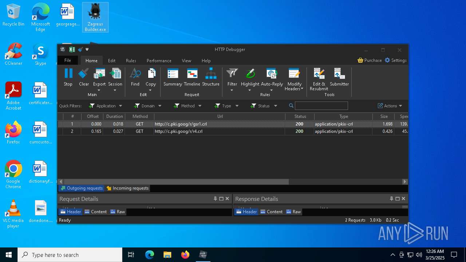Pin the Request Details panel
This screenshot has height=262, width=466.
click(x=215, y=199)
